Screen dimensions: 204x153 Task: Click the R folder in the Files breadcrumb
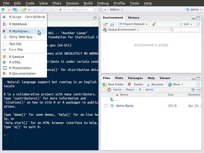coord(140,90)
